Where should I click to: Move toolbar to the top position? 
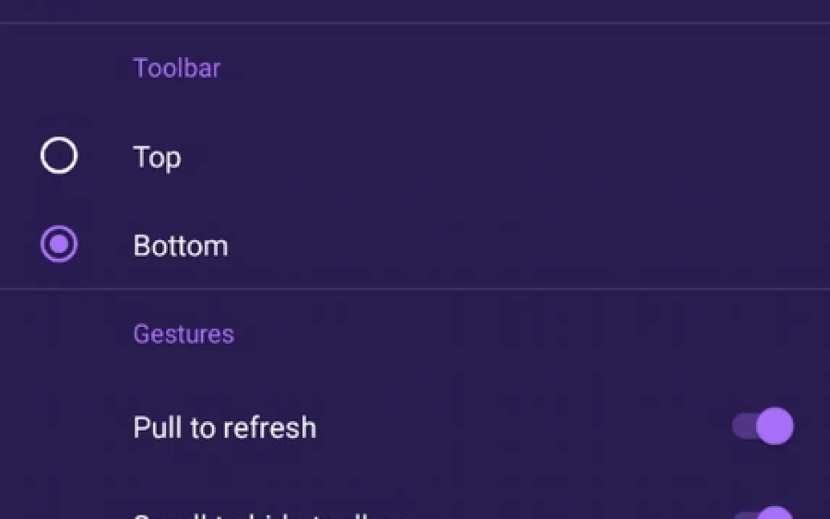tap(59, 156)
